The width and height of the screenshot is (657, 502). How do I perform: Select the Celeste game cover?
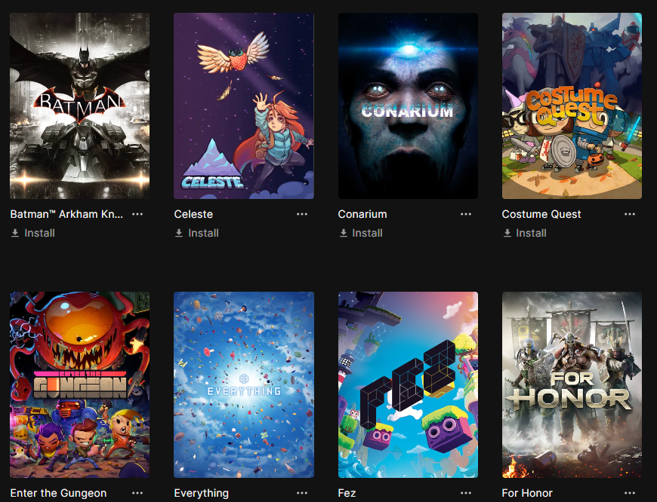point(244,106)
